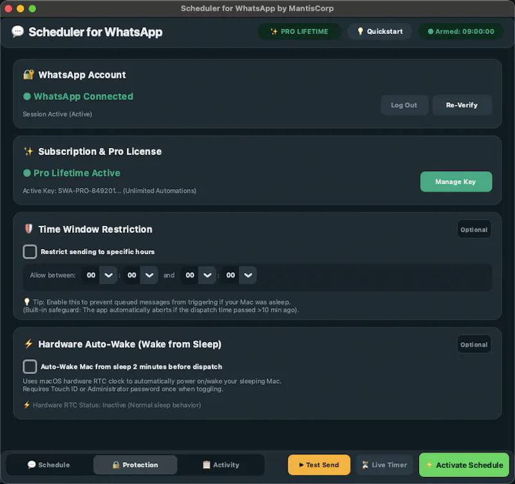Click the 'Uses macOS hardware RTC clock' description

[152, 385]
